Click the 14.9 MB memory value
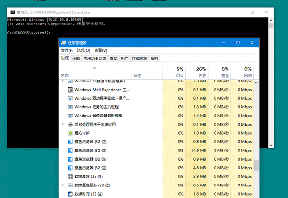 [x=199, y=151]
